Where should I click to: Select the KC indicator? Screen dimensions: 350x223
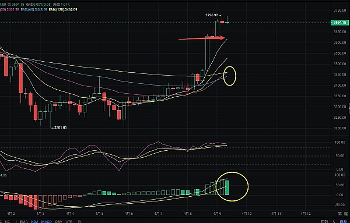[x=8, y=222]
